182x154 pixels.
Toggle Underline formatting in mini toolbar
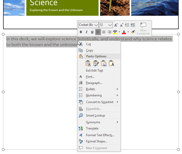pyautogui.click(x=92, y=32)
